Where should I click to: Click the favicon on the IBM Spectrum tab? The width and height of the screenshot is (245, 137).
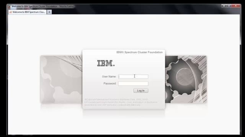pos(11,12)
